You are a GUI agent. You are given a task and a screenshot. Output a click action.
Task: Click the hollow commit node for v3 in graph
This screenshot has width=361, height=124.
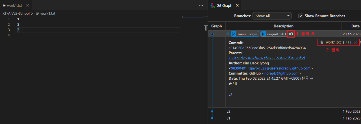click(x=212, y=34)
